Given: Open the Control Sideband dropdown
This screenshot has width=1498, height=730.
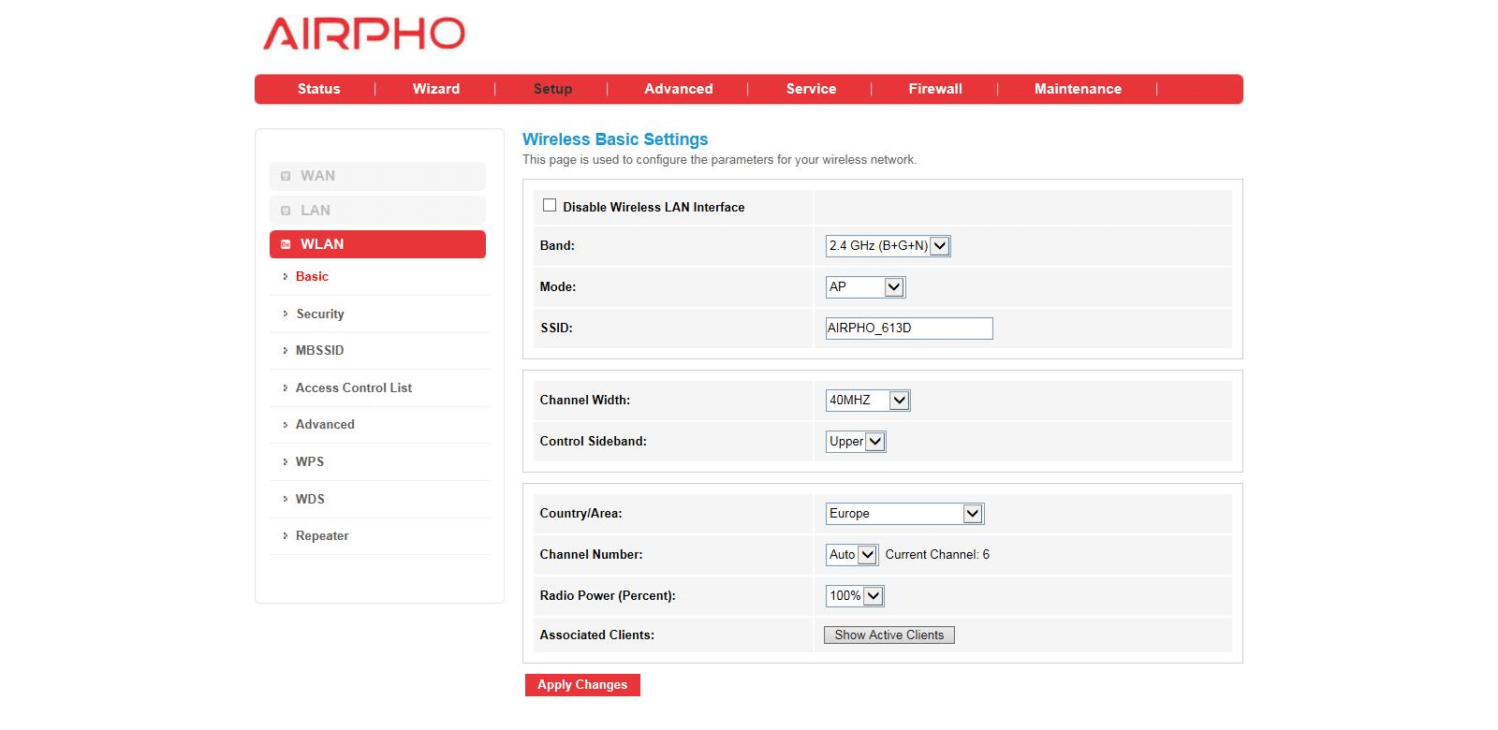Looking at the screenshot, I should [856, 442].
